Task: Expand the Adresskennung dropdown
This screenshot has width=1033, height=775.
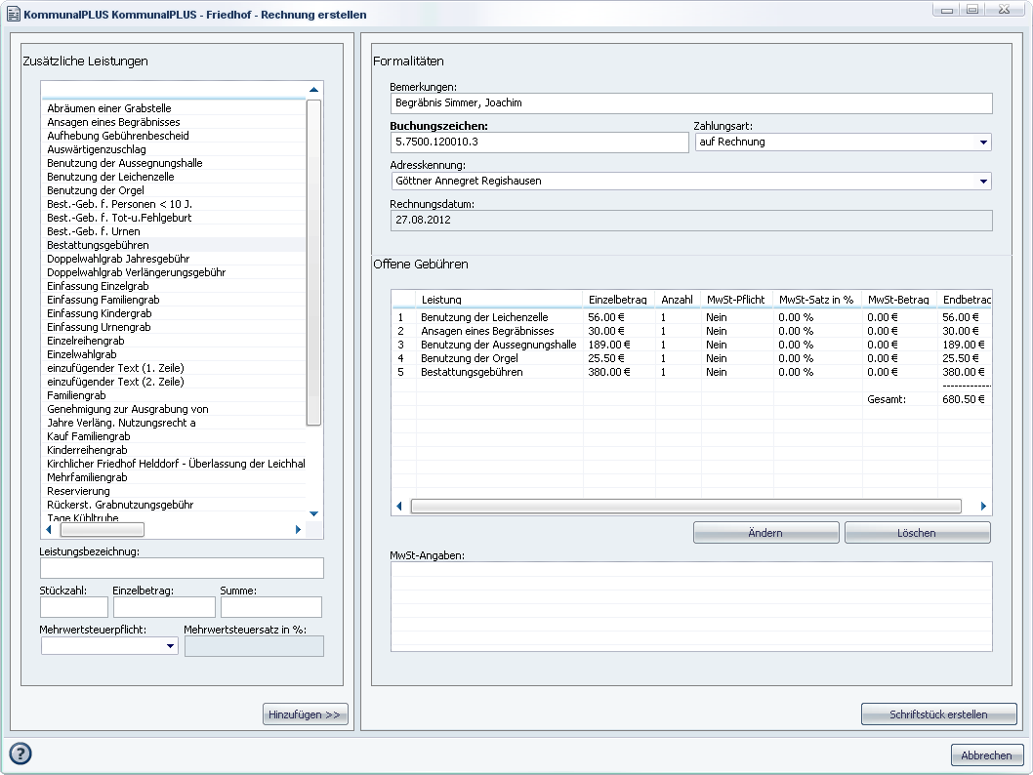Action: (x=982, y=182)
